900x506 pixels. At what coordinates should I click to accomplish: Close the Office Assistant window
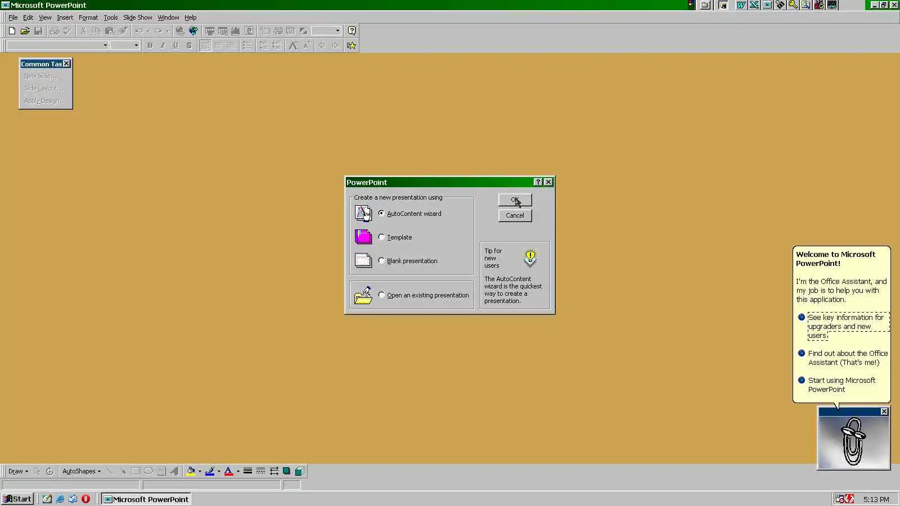tap(884, 412)
